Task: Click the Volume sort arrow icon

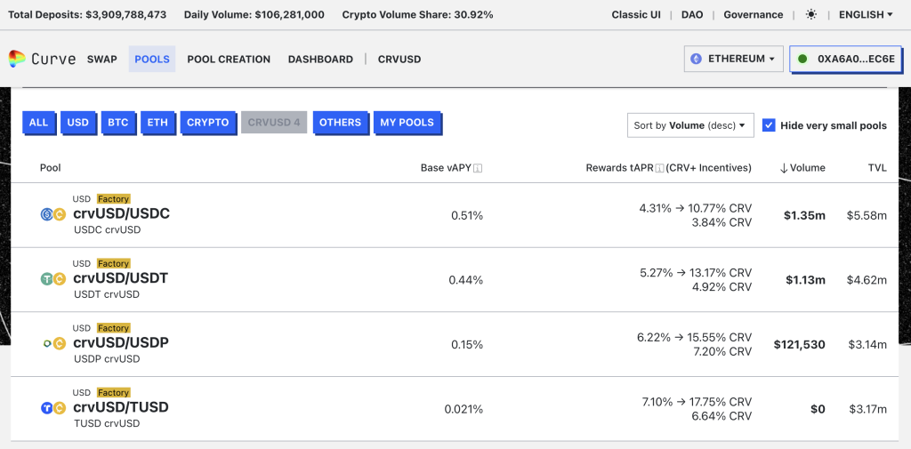Action: (784, 168)
